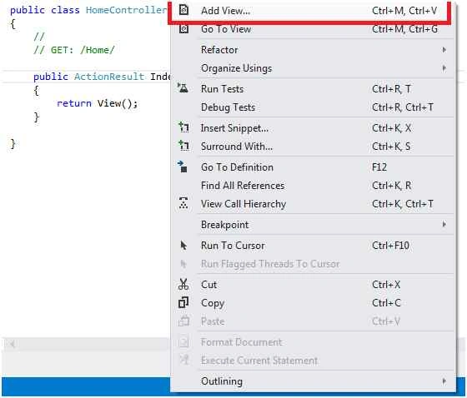The image size is (467, 398).
Task: Click the Add View icon
Action: (183, 11)
